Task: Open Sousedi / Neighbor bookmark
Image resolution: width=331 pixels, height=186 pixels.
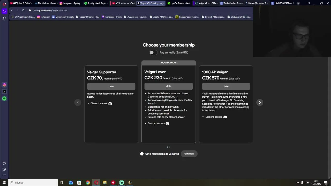Action: coord(213,17)
